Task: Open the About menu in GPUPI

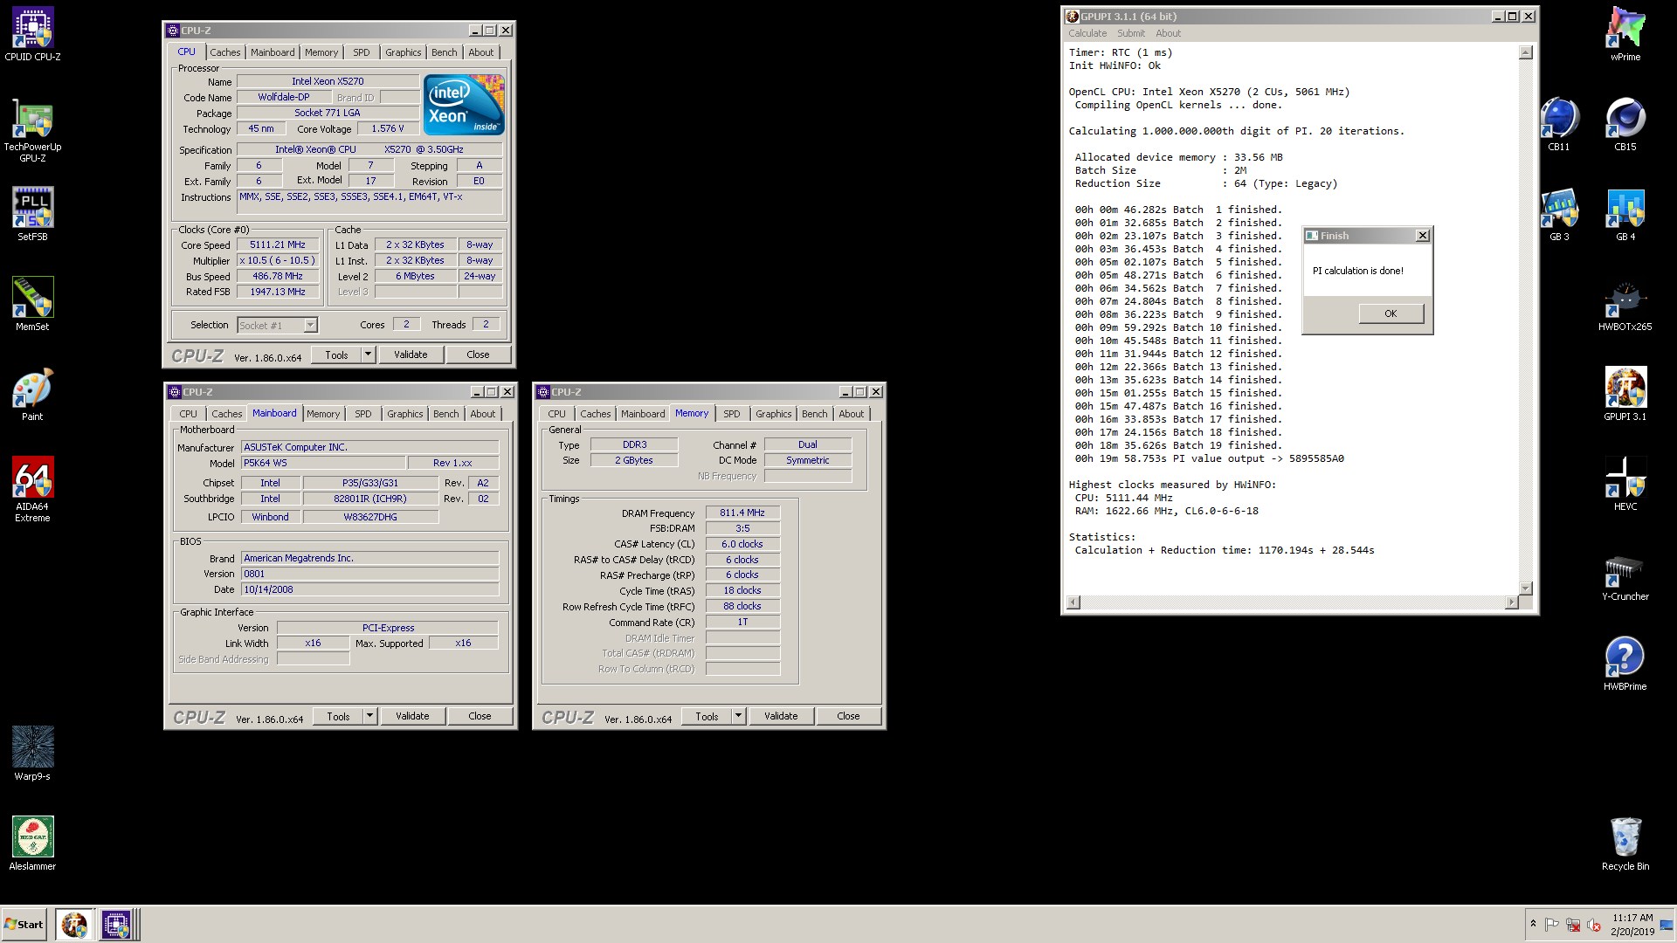Action: 1168,33
